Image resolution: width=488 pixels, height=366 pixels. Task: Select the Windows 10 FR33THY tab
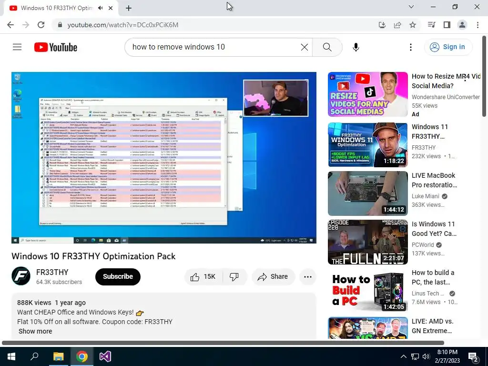(57, 8)
